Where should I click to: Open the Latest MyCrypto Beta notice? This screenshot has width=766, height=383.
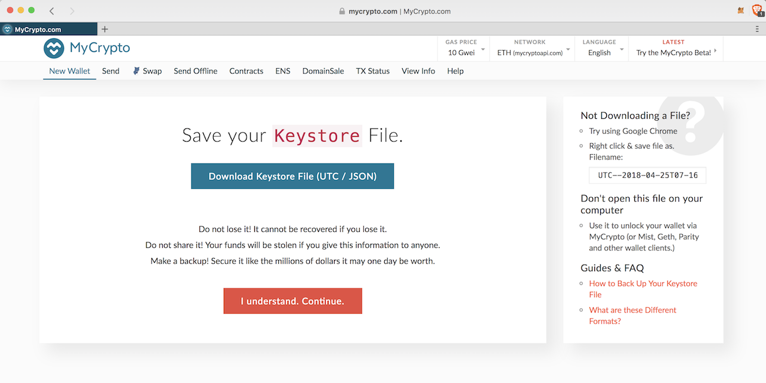[x=675, y=48]
